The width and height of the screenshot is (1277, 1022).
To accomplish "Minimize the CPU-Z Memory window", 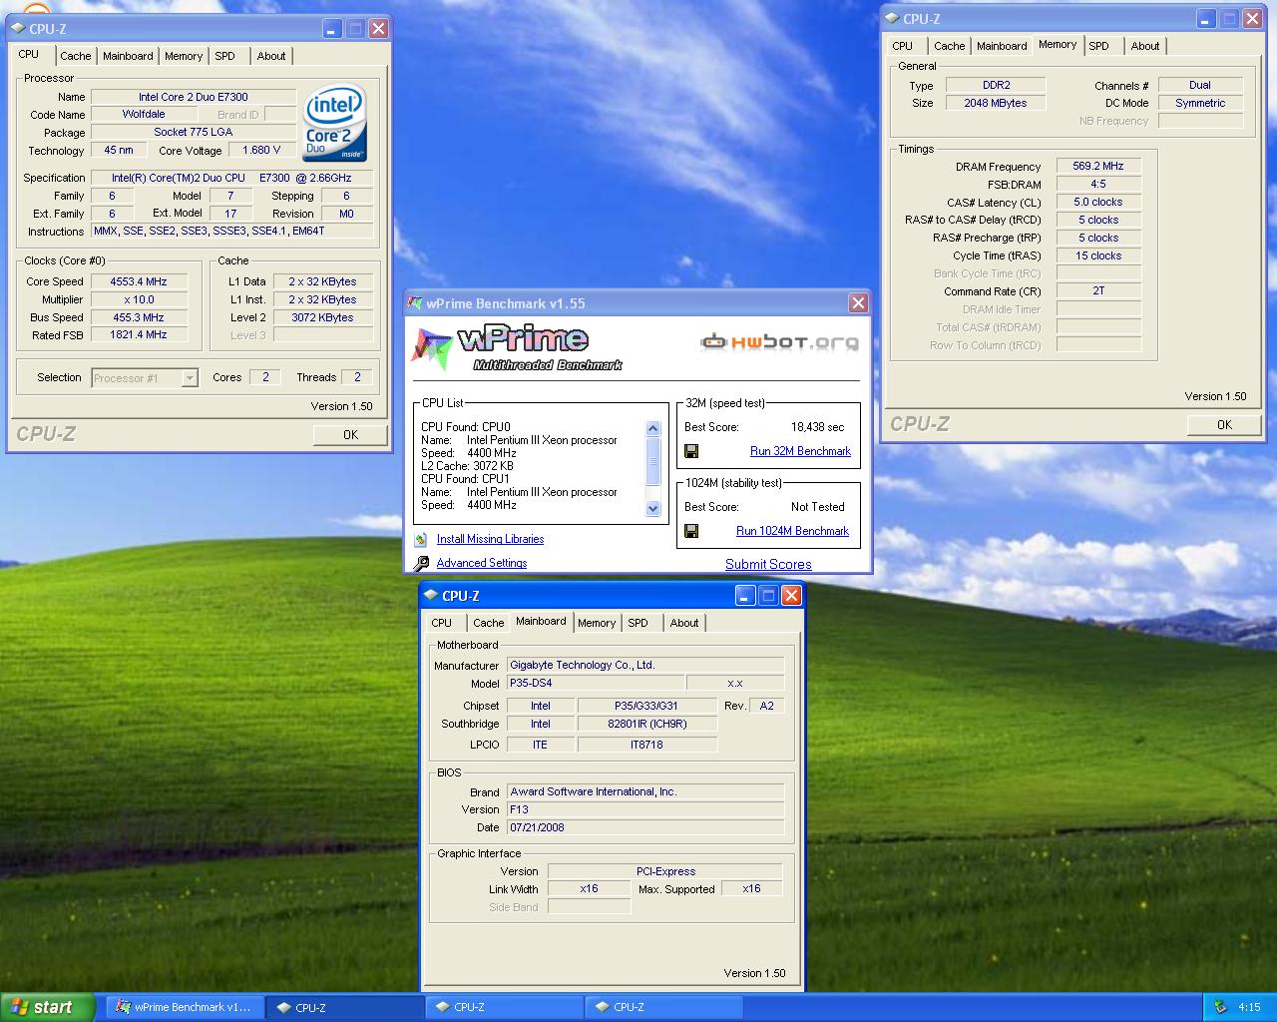I will pos(1206,19).
